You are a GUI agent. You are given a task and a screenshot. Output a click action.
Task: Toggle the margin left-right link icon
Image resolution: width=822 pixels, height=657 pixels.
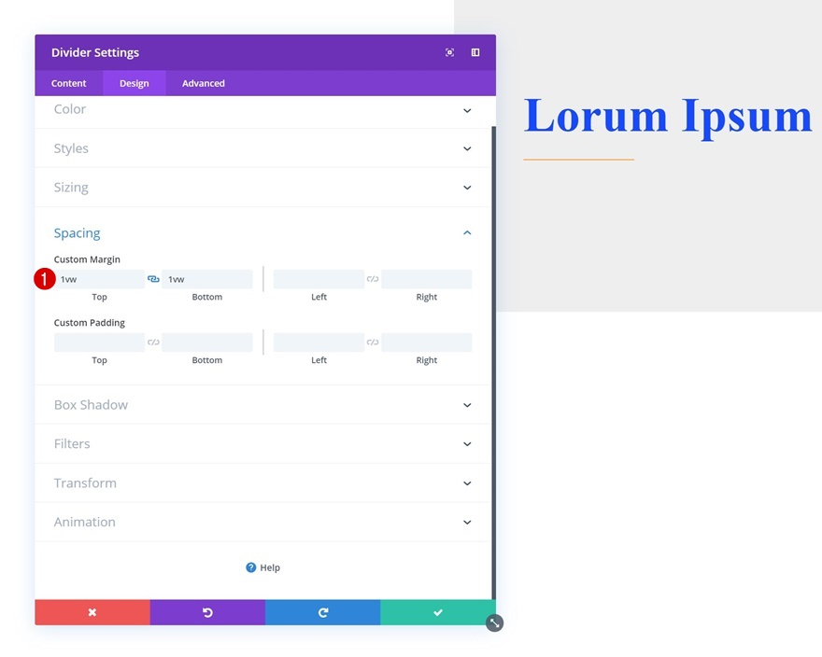coord(372,279)
